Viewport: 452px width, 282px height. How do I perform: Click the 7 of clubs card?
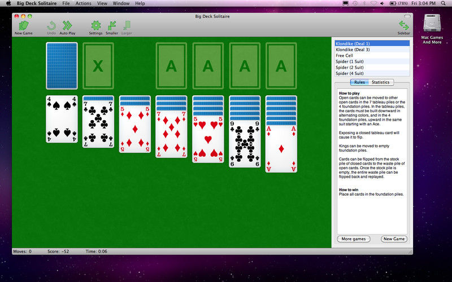98,124
